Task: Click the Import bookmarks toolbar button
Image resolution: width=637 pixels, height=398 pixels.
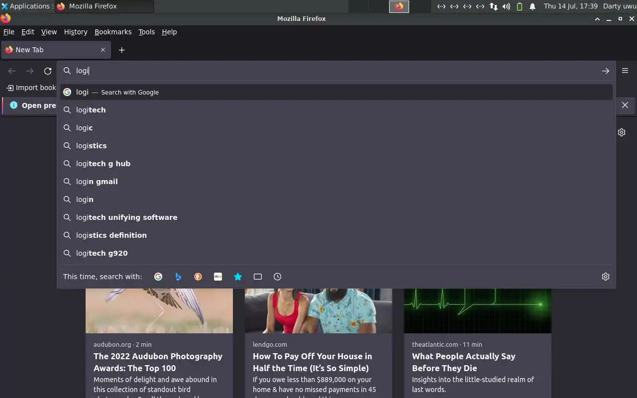Action: click(31, 88)
